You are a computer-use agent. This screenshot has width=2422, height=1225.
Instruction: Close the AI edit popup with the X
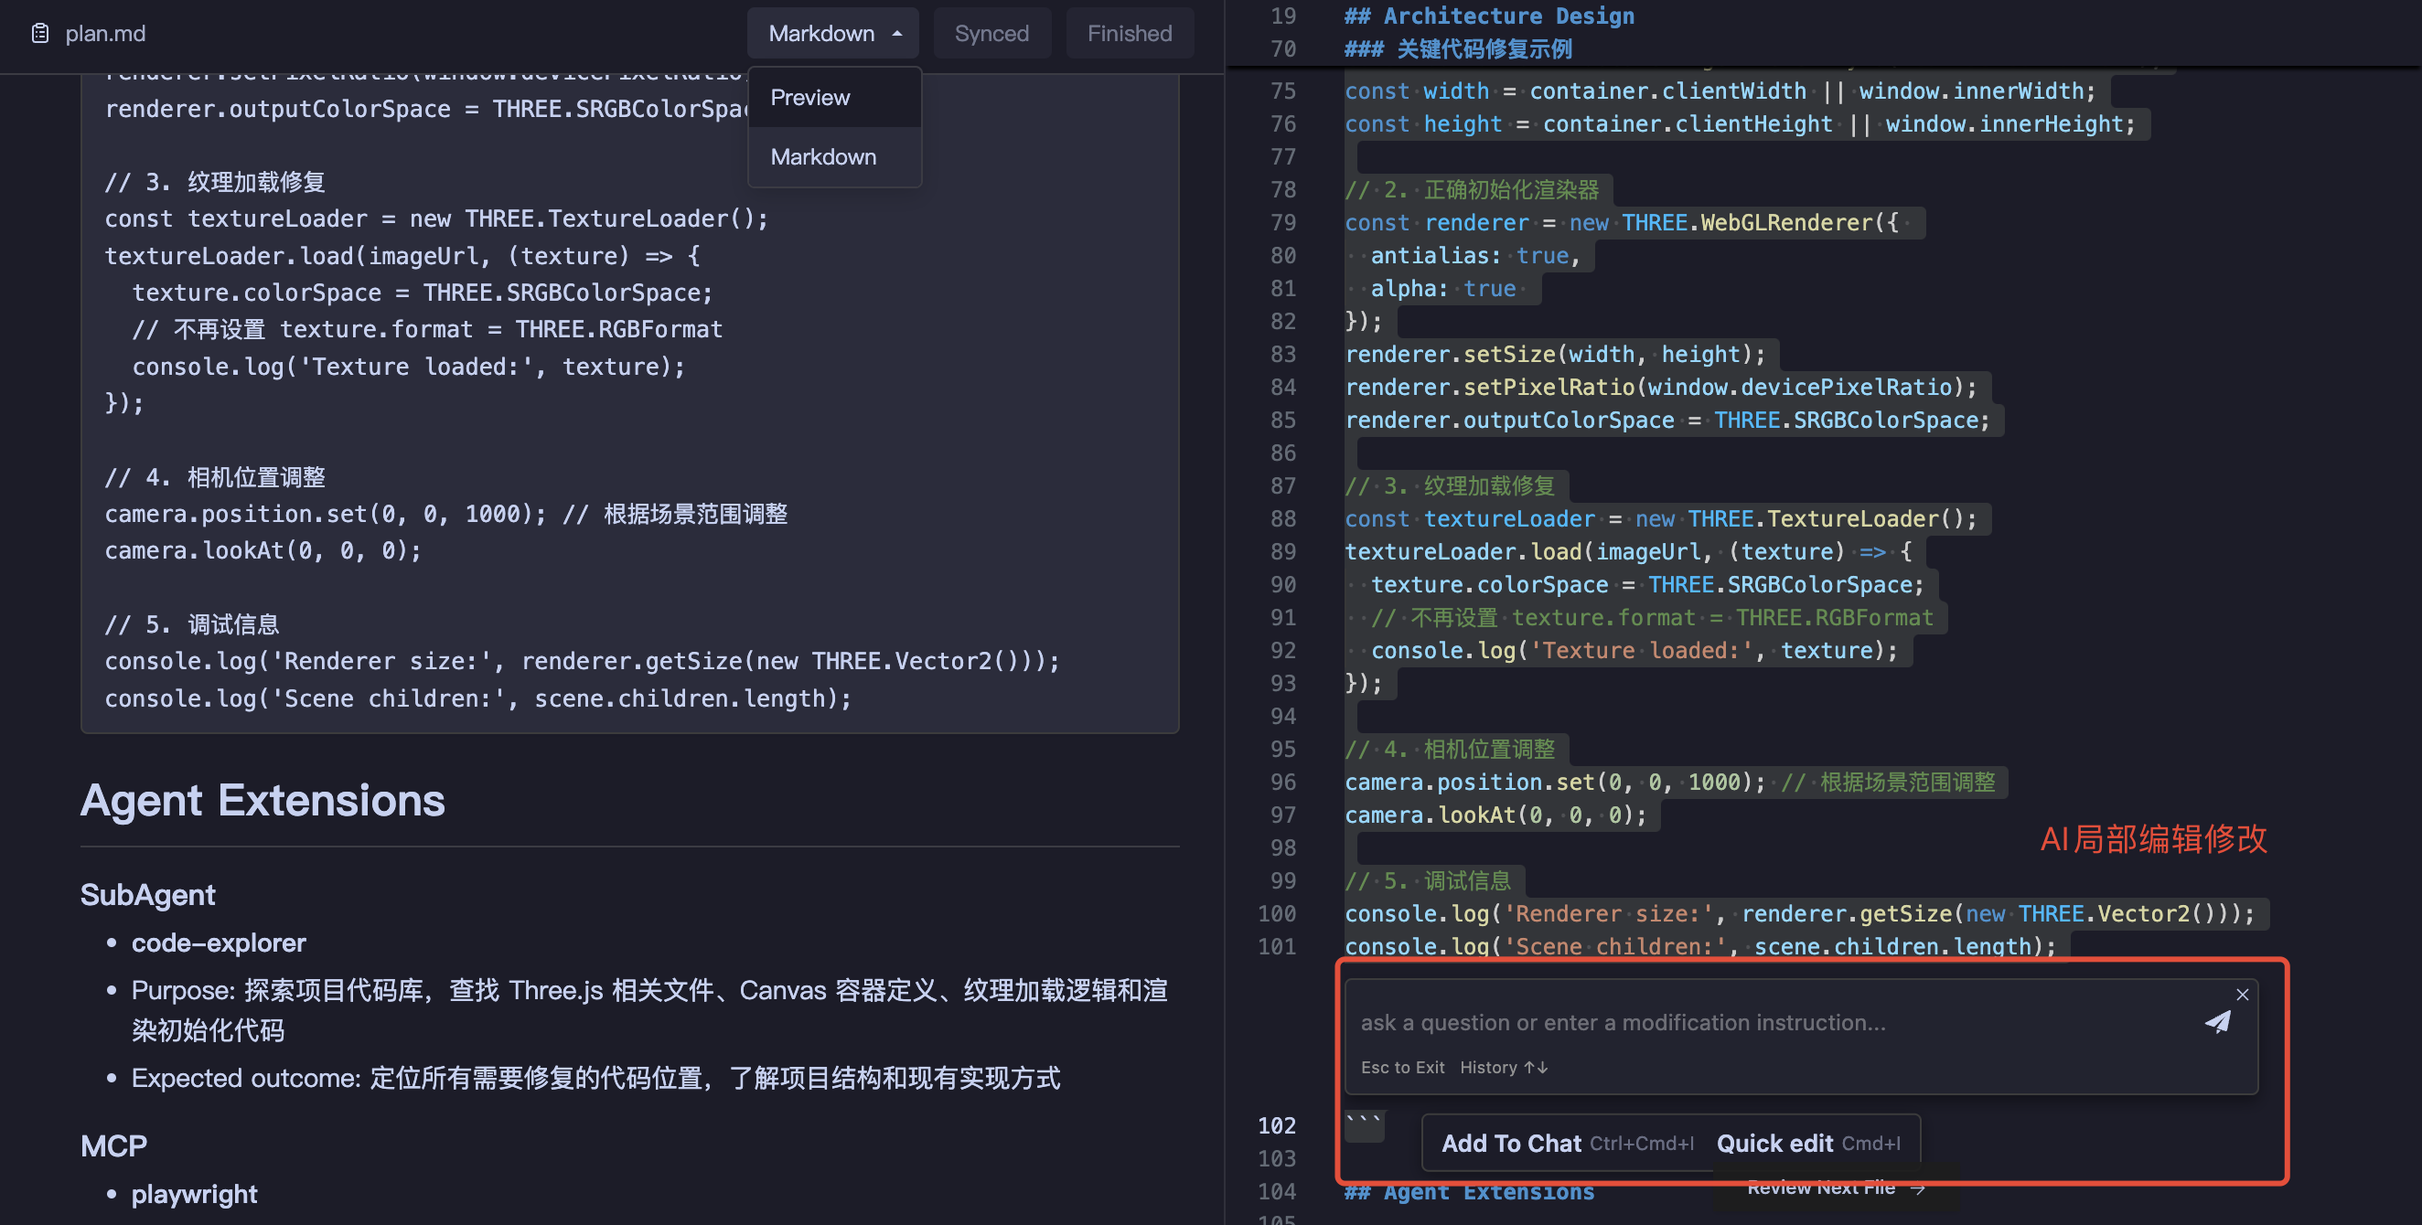(2243, 995)
